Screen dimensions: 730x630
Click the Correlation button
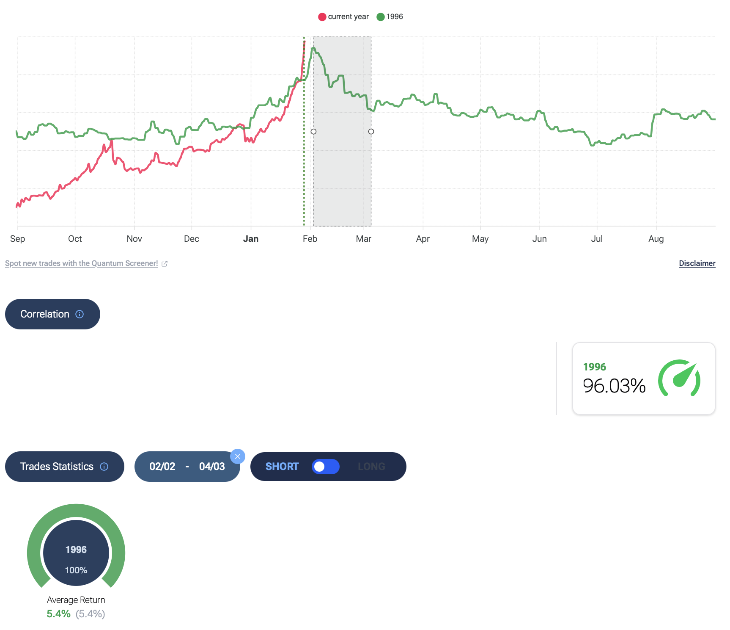pyautogui.click(x=44, y=314)
